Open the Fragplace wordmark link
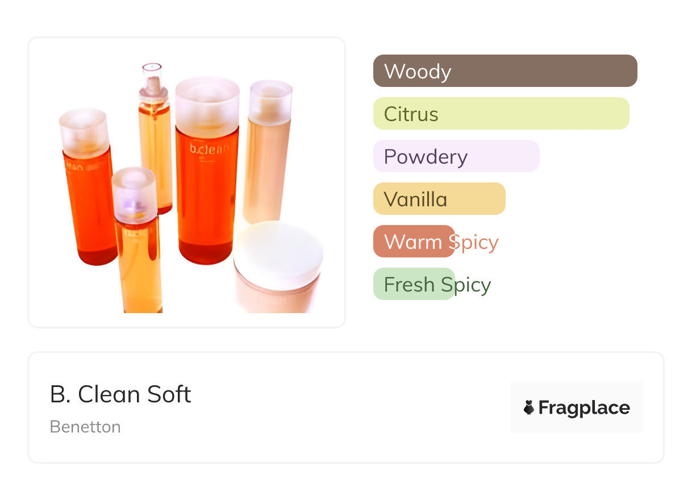The height and width of the screenshot is (491, 692). [584, 407]
